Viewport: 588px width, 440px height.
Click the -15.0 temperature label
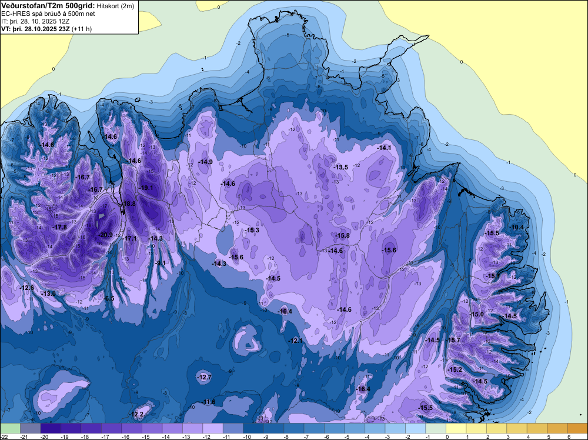[477, 314]
